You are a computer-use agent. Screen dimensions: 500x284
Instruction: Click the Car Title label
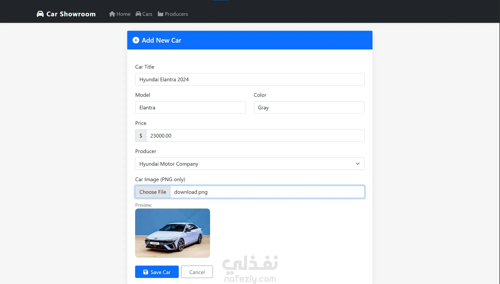pyautogui.click(x=145, y=67)
